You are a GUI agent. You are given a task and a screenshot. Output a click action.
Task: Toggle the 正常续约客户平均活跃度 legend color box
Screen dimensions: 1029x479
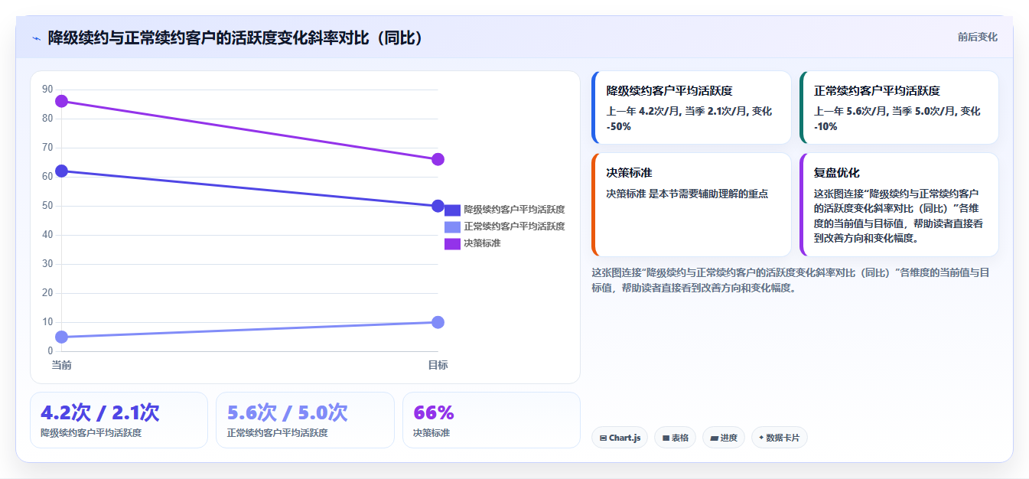(452, 226)
